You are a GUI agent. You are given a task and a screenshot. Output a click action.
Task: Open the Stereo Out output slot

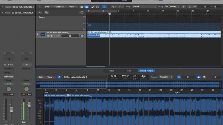click(x=8, y=77)
